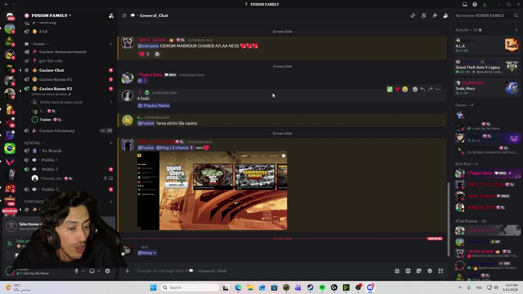Reply to the hovered message
Image resolution: width=523 pixels, height=294 pixels.
(x=422, y=89)
